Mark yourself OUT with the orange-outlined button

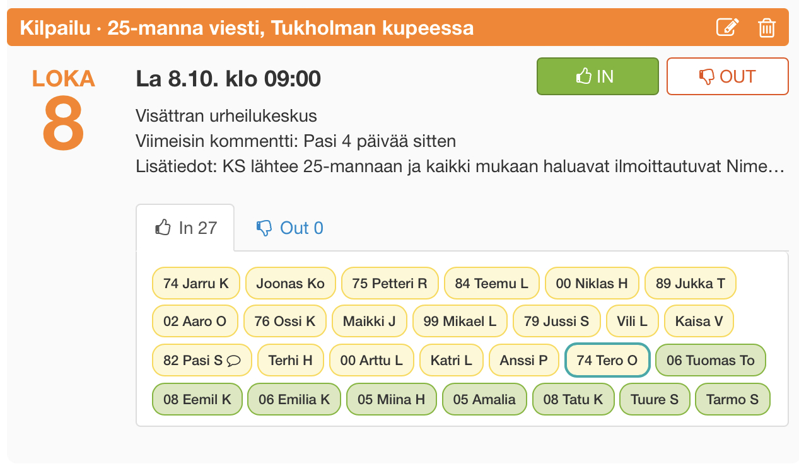pyautogui.click(x=727, y=76)
